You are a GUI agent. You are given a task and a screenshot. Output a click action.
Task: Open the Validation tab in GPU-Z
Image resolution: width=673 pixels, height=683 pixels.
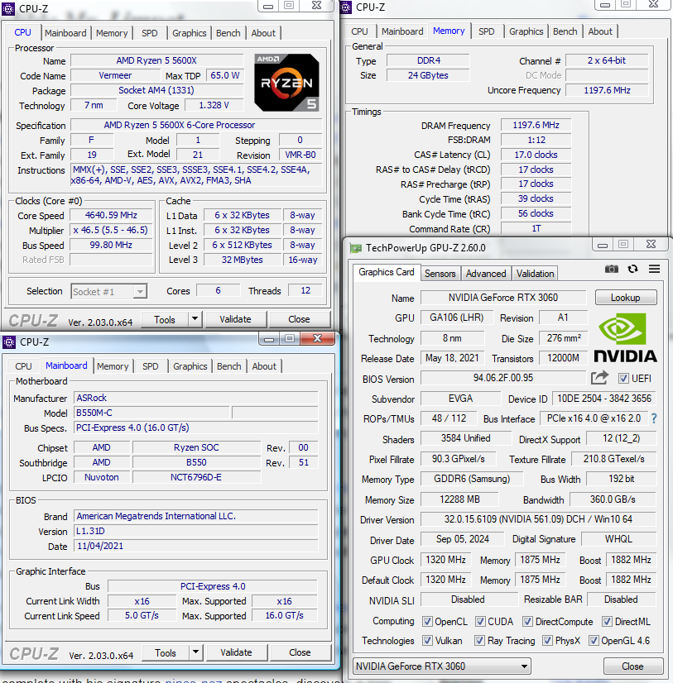click(536, 274)
